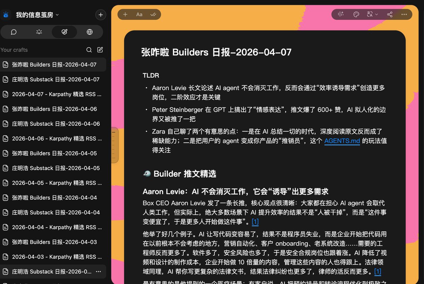Open 2026-04-04 - Karpathy 精选 RSS craft

point(53,227)
